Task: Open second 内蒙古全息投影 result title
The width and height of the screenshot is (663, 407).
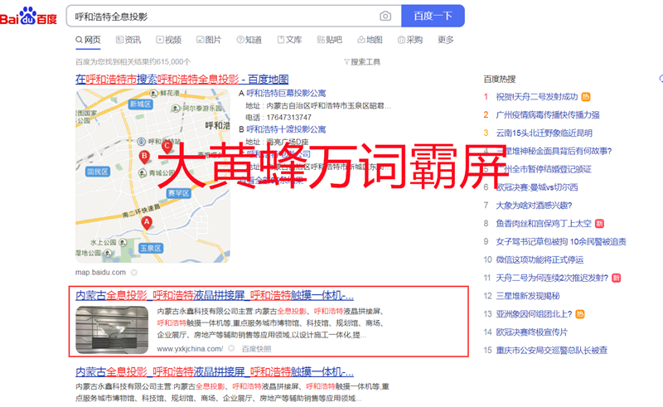Action: [215, 372]
